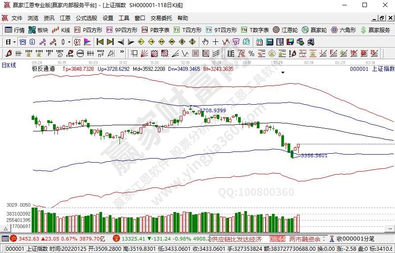Jump to the first bar arrow
This screenshot has height=253, width=395.
[100, 42]
